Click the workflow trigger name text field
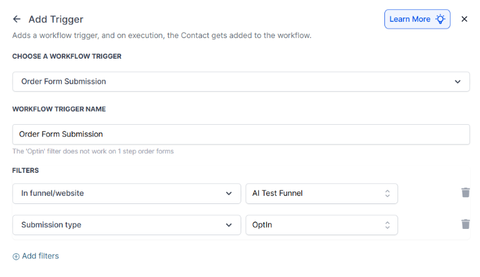 pyautogui.click(x=241, y=134)
